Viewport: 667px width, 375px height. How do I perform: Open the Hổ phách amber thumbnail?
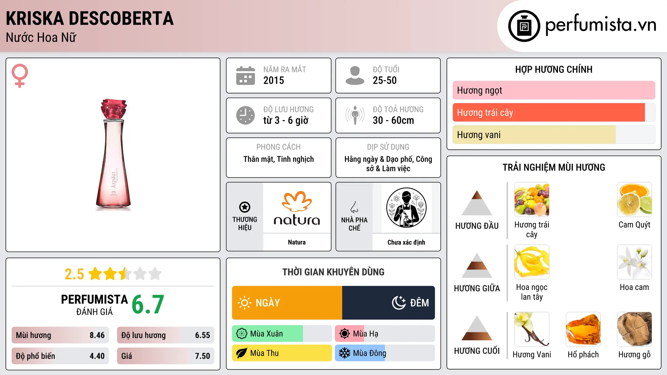[x=583, y=329]
